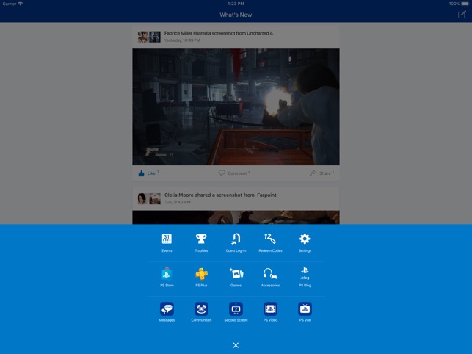Close the menu with the X

click(x=236, y=345)
